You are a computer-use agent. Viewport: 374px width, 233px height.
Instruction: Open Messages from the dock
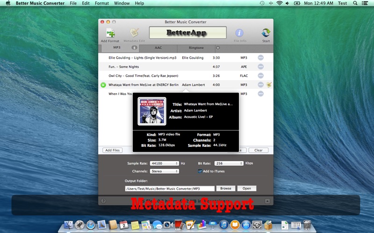click(157, 225)
